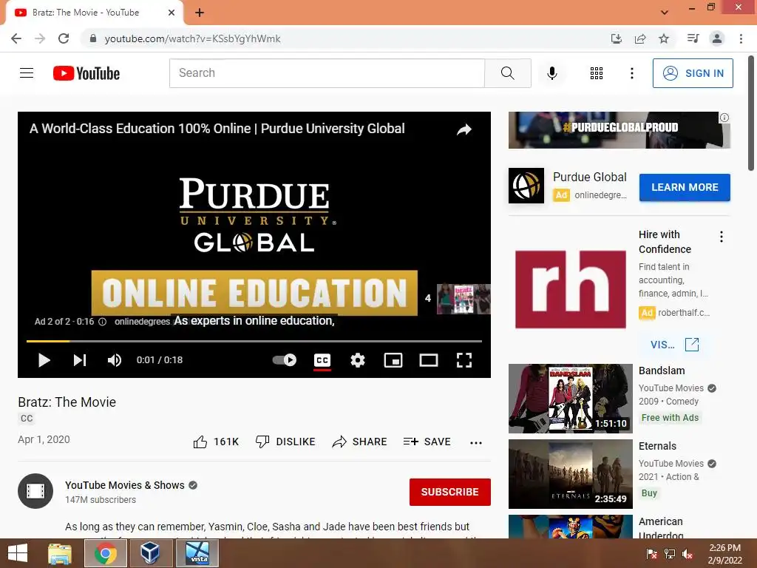Screen dimensions: 757x568
Task: Go to the YouTube home logo
Action: [x=86, y=73]
